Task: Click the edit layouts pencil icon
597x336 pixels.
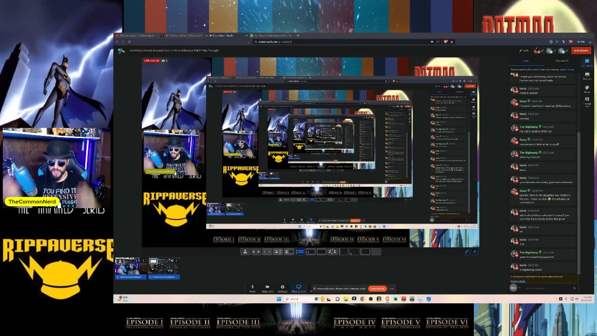Action: click(466, 252)
